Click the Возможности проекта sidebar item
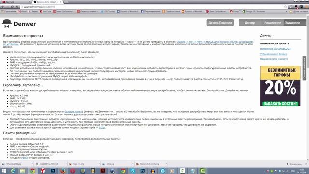Image resolution: width=309 pixels, height=174 pixels. coord(275,43)
